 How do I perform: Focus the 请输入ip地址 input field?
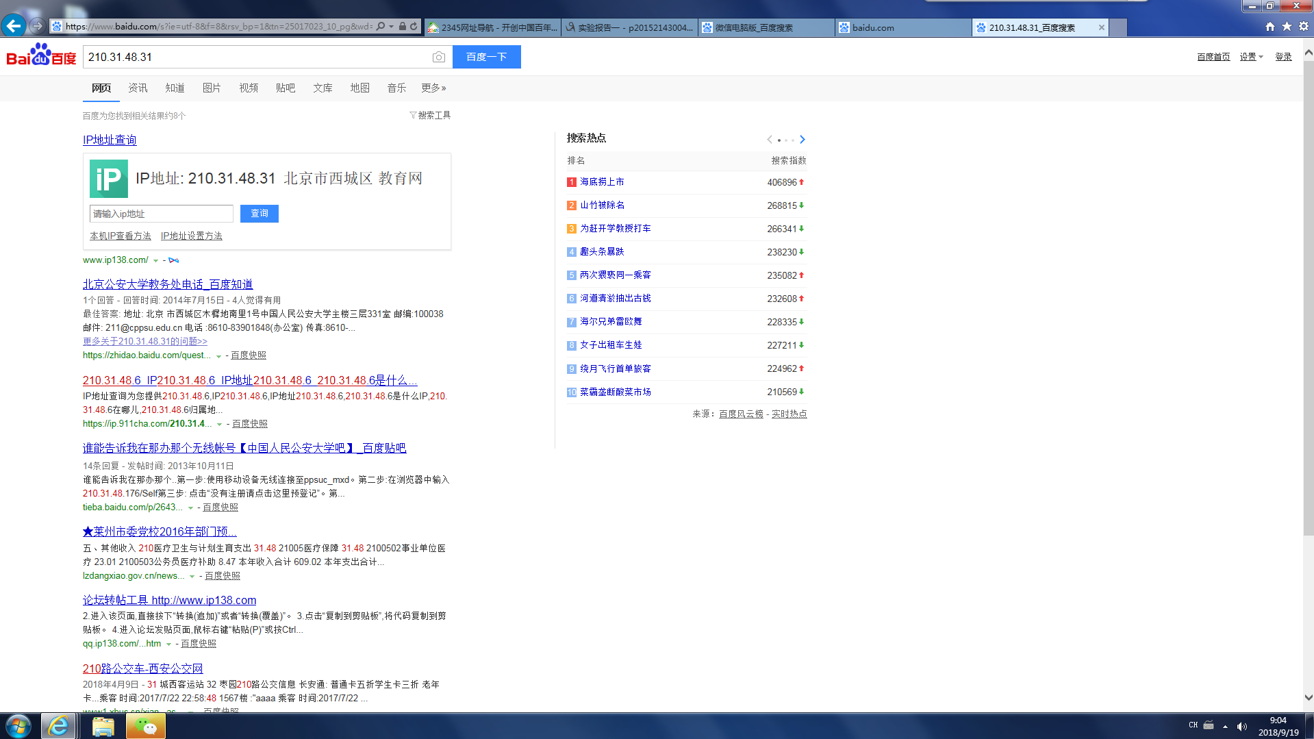[x=162, y=214]
